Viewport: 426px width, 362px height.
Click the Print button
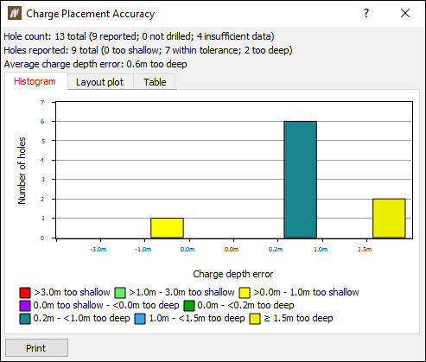coord(36,348)
